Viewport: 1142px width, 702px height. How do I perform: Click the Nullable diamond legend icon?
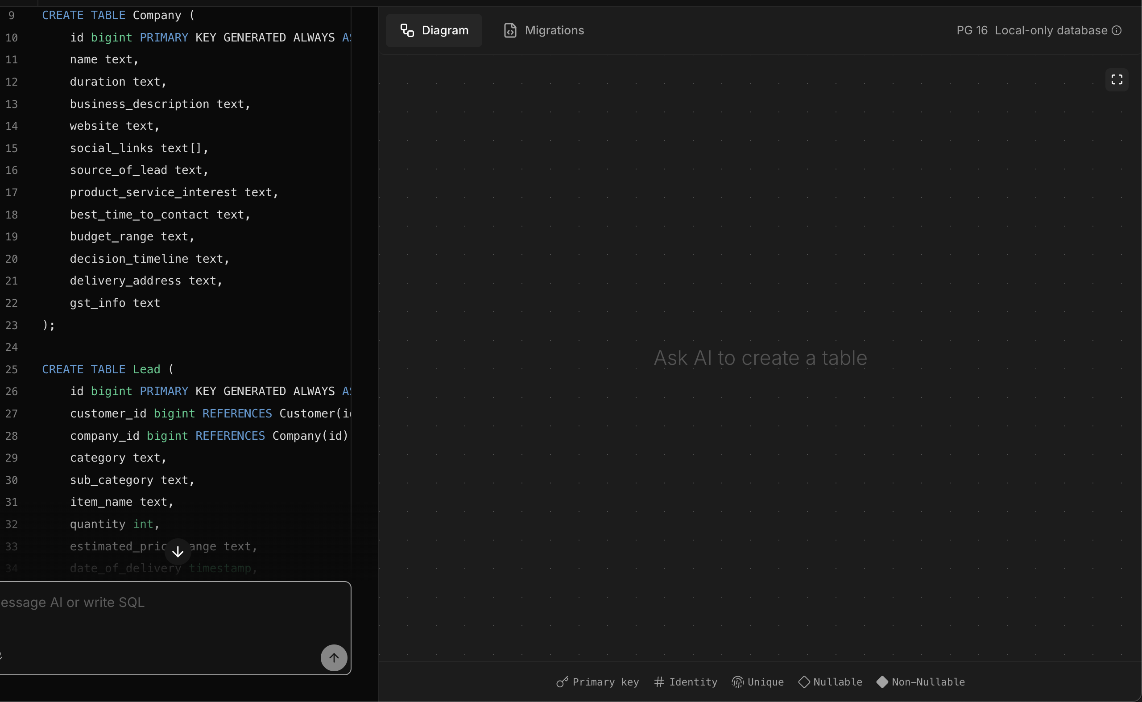click(x=805, y=682)
